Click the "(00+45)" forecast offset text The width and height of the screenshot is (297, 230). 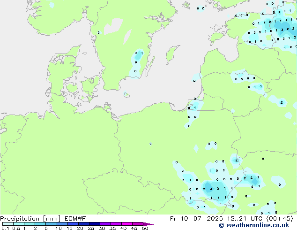tap(280, 219)
